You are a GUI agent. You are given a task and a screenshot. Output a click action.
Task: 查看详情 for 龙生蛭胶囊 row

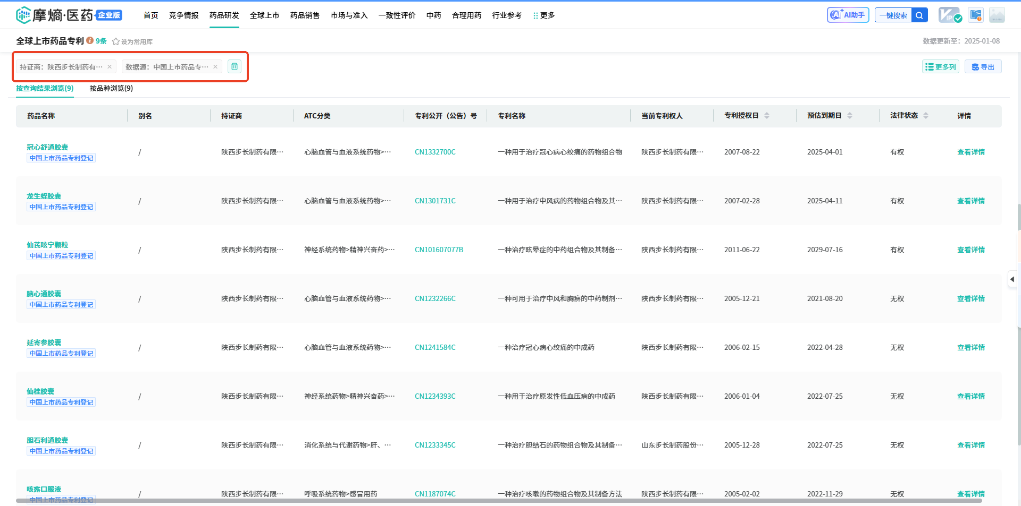[x=971, y=201]
